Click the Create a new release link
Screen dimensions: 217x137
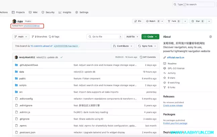pos(173,105)
